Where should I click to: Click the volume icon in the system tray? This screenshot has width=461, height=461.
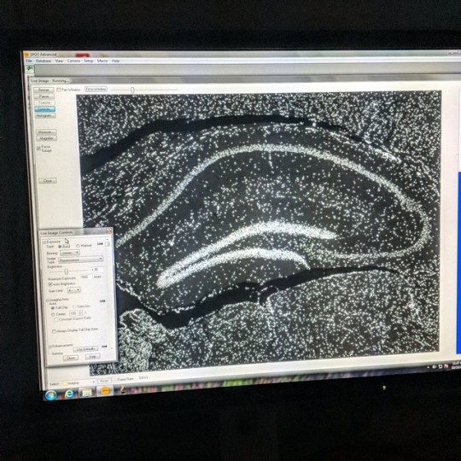pyautogui.click(x=435, y=367)
